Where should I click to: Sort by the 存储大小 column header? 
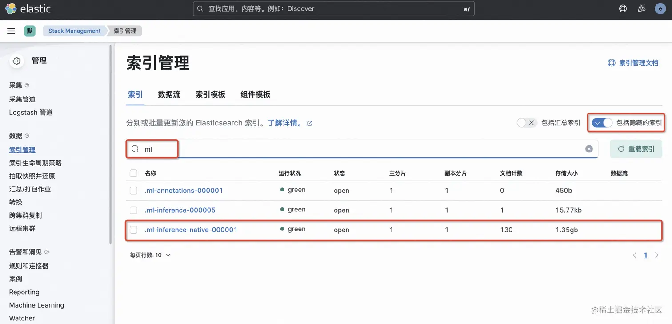click(x=566, y=173)
